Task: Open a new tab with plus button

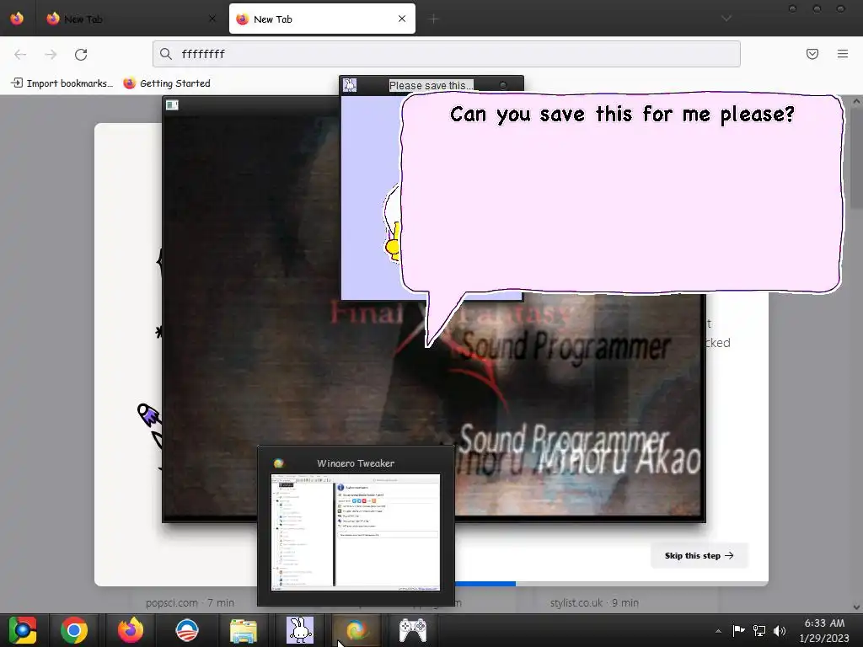Action: [x=434, y=19]
